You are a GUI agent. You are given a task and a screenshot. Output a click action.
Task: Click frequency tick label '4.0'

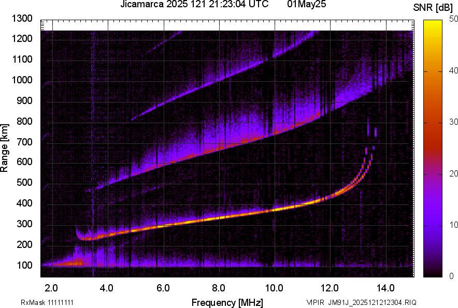tap(107, 288)
